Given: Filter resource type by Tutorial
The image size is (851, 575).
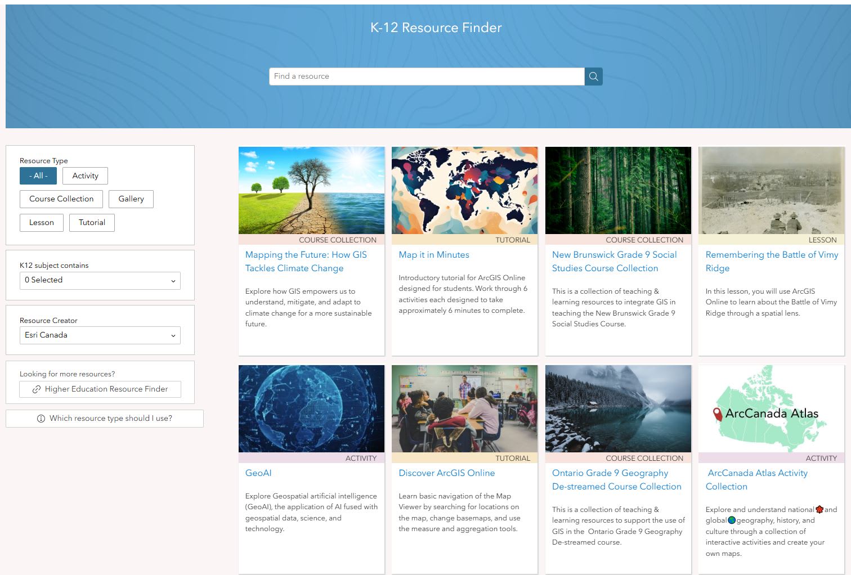Looking at the screenshot, I should 92,222.
